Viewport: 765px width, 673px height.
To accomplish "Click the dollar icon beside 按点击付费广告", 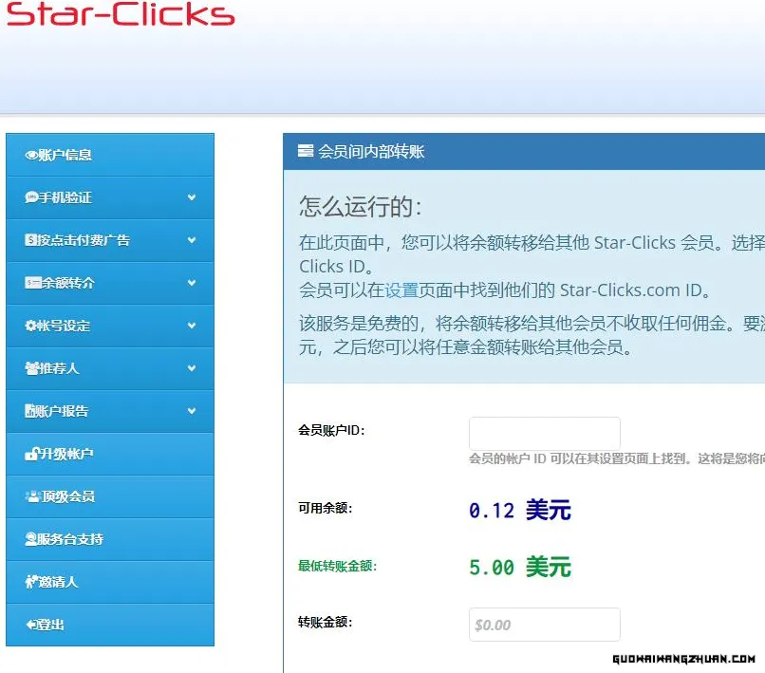I will pos(30,240).
